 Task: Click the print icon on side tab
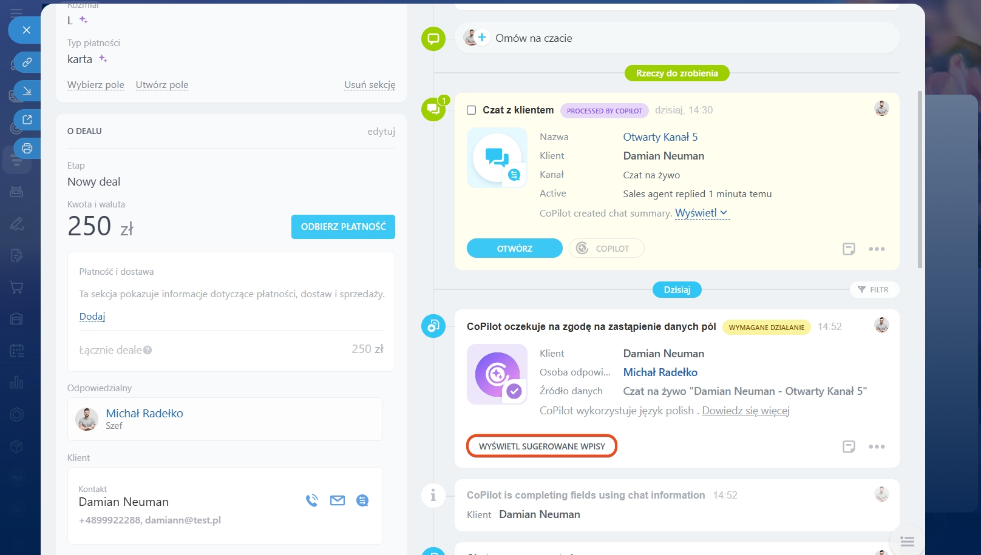pyautogui.click(x=27, y=149)
